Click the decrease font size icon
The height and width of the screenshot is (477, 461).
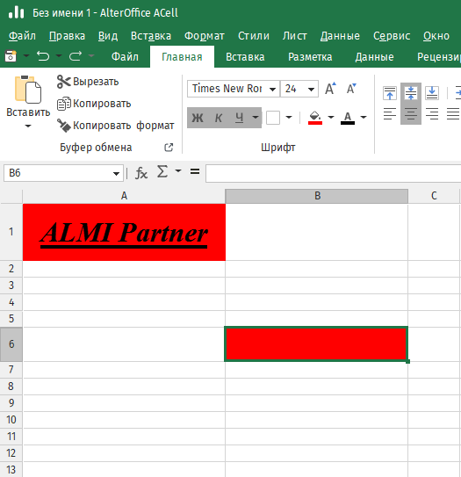(351, 89)
